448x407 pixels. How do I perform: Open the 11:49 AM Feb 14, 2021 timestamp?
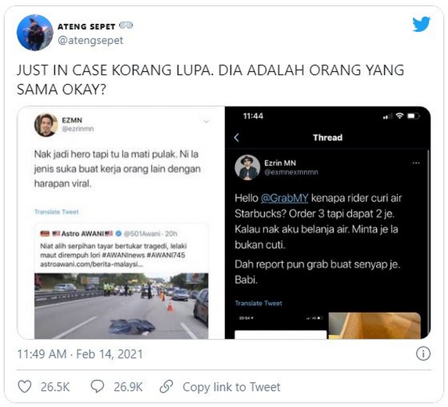click(x=80, y=354)
